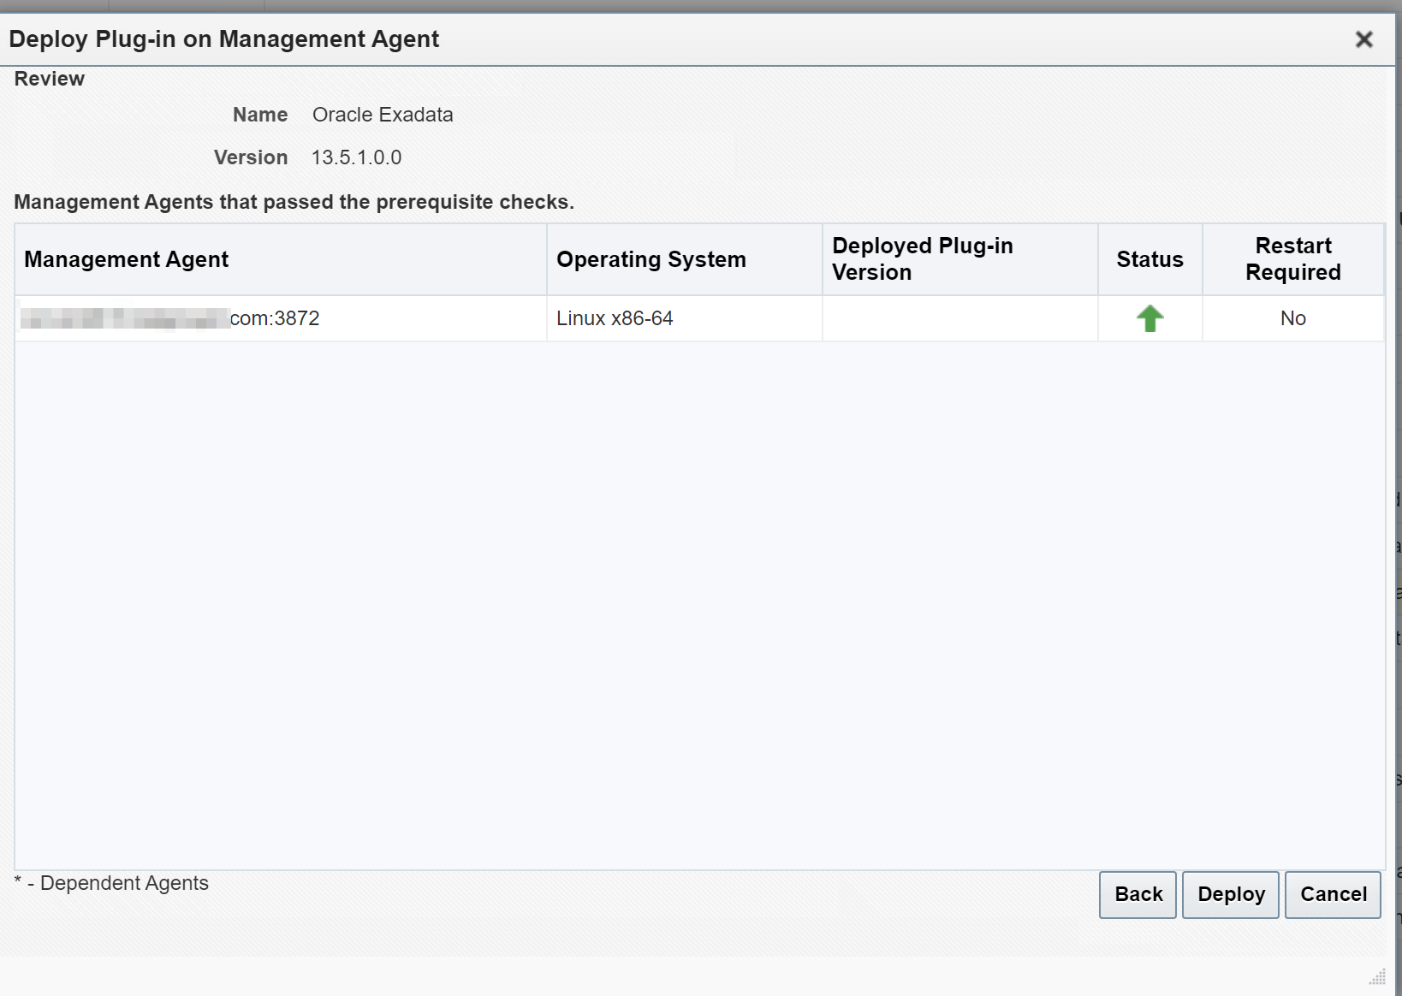Viewport: 1402px width, 996px height.
Task: Click the Deployed Plug-in Version column header
Action: pyautogui.click(x=922, y=259)
